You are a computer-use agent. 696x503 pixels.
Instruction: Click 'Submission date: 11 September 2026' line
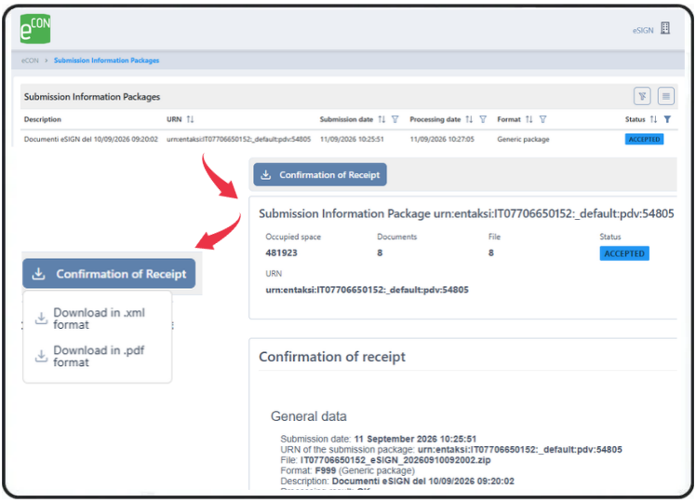coord(378,439)
